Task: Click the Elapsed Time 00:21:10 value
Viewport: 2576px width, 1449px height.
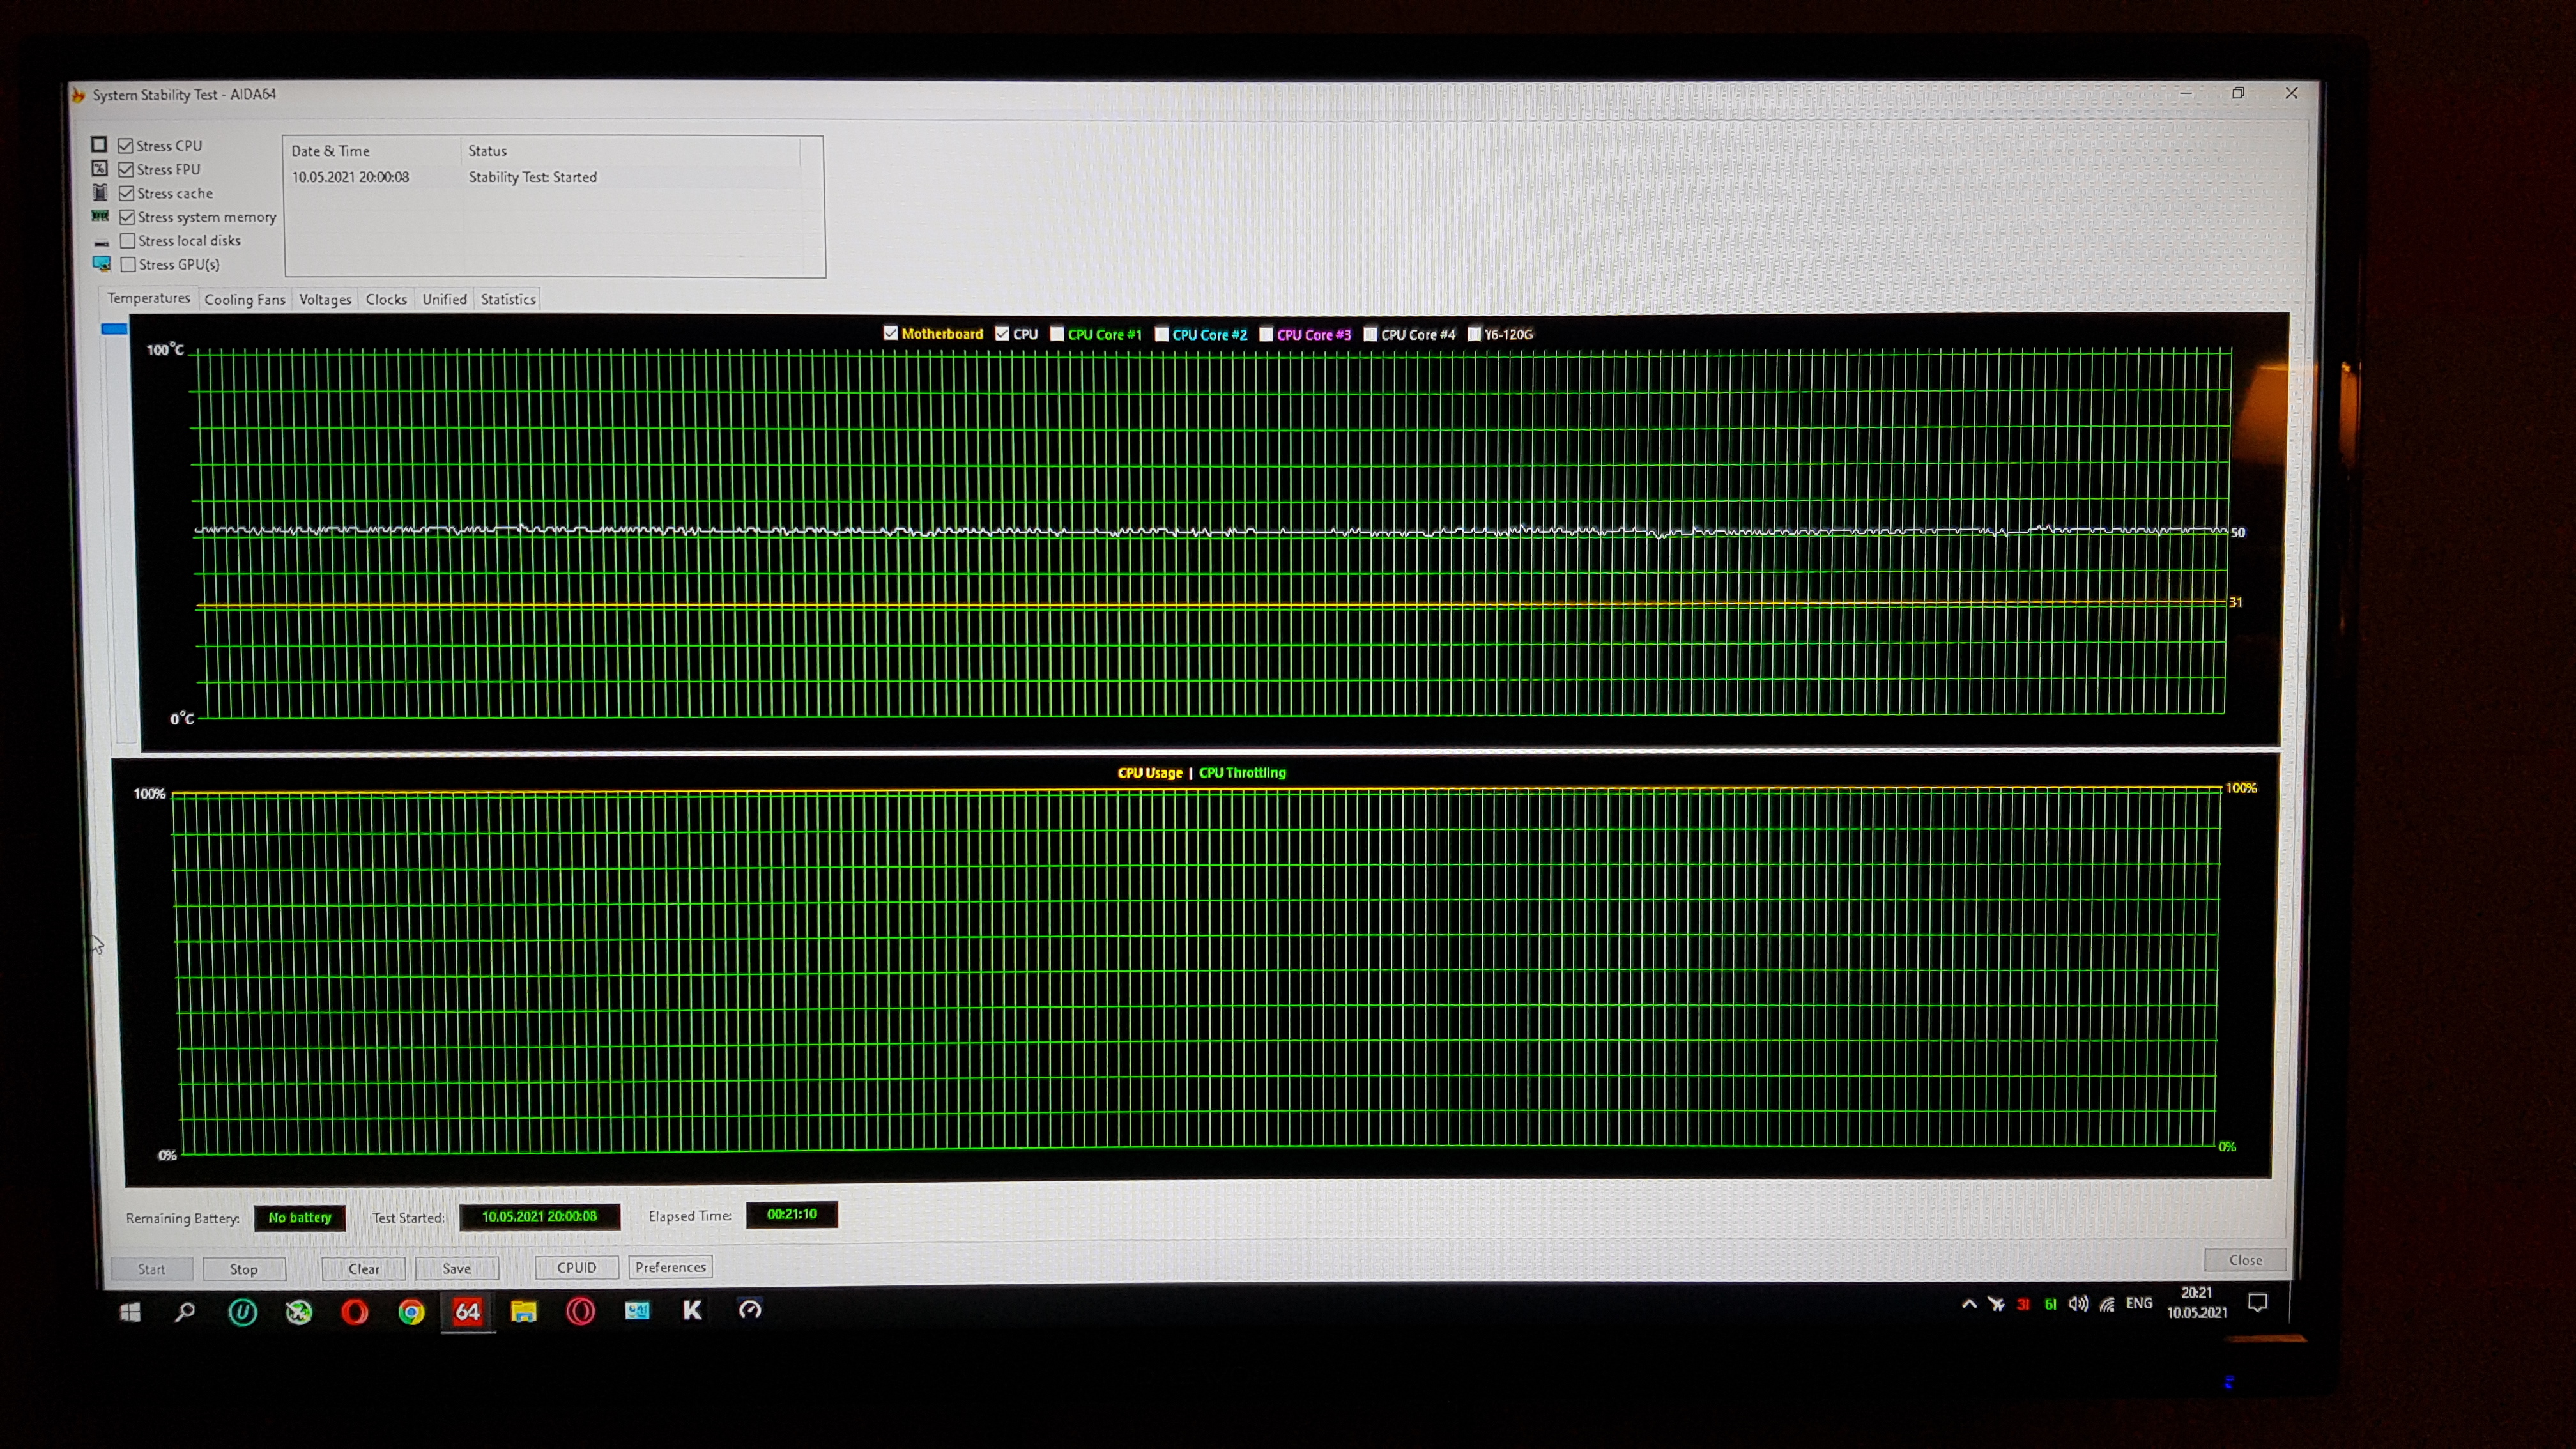Action: (x=792, y=1214)
